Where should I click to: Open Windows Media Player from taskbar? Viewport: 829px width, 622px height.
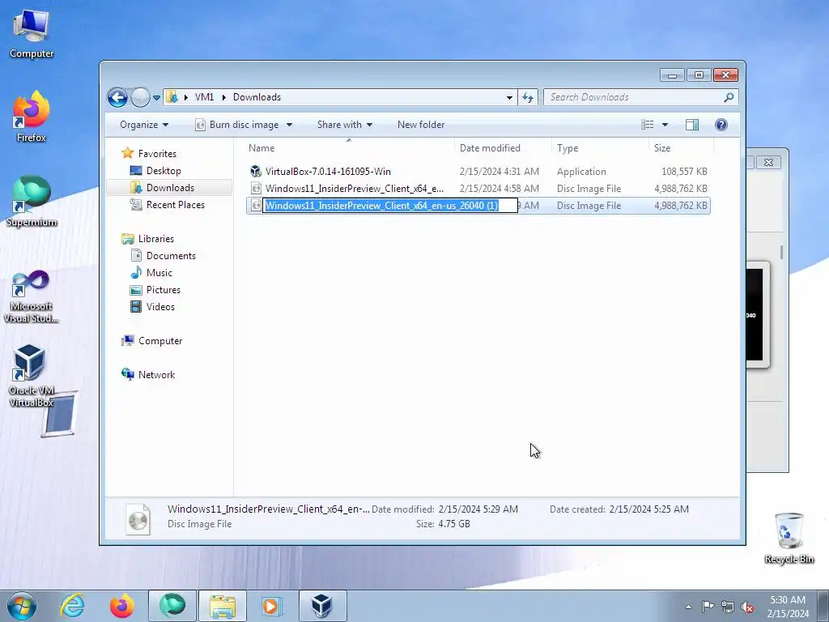point(273,606)
